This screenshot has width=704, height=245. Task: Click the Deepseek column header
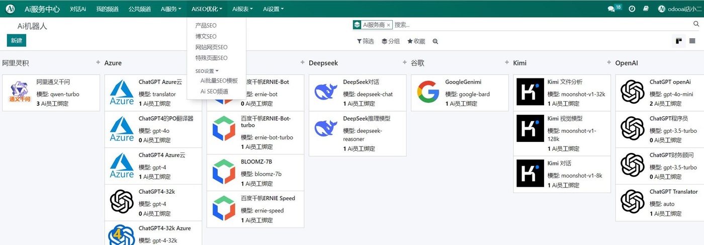[323, 63]
